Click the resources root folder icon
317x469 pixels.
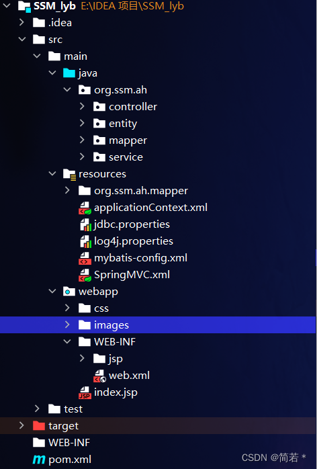[x=69, y=174]
